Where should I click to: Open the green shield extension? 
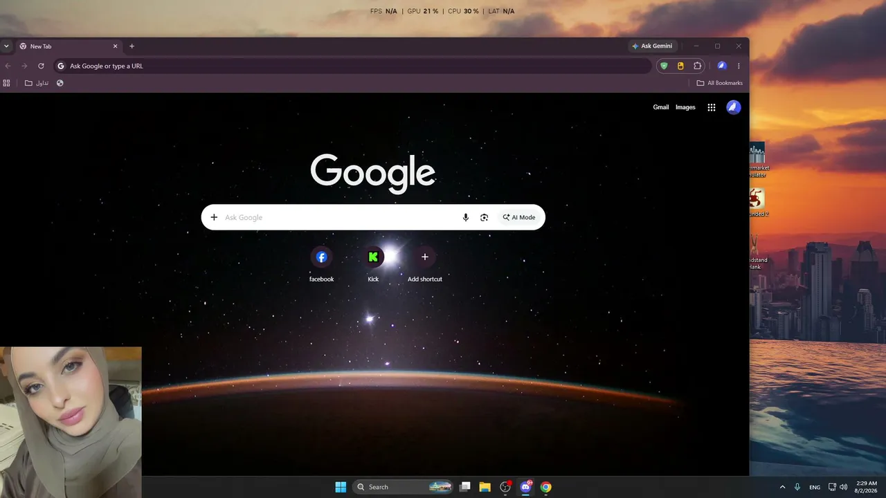(x=664, y=66)
